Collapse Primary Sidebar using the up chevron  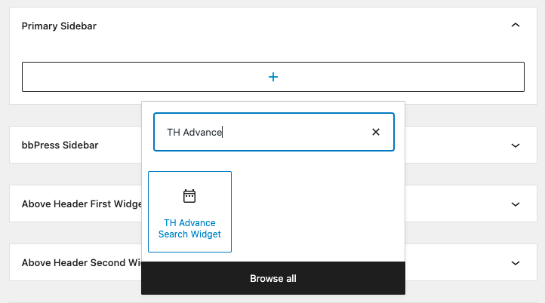click(516, 26)
